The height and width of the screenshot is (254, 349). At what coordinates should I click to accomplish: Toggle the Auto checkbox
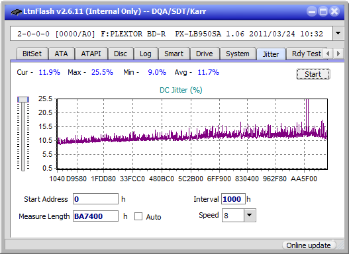click(x=138, y=216)
